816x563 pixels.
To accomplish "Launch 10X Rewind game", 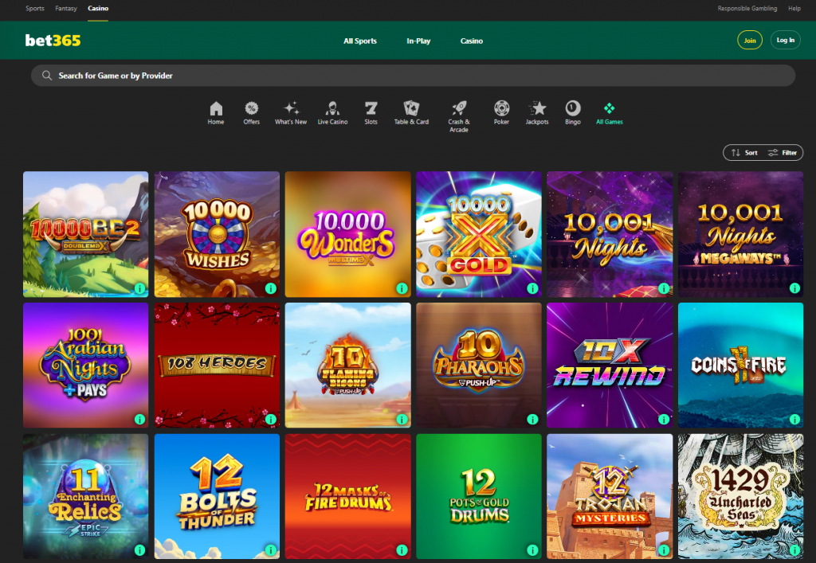I will coord(610,365).
